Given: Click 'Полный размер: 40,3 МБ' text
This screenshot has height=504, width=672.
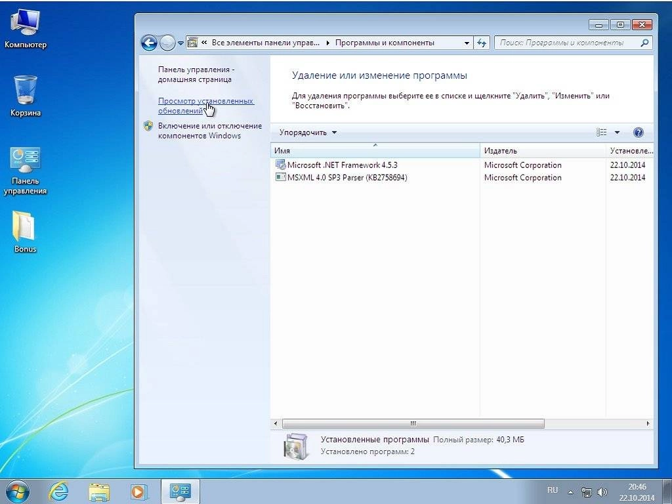Looking at the screenshot, I should (478, 440).
